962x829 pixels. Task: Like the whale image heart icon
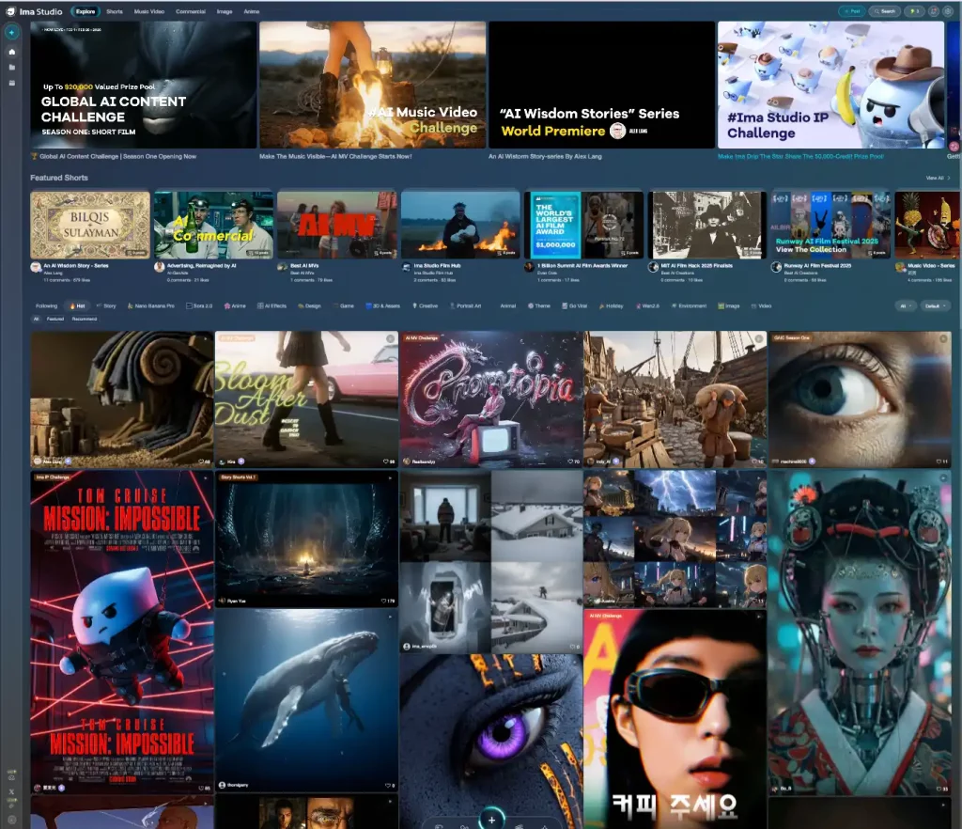point(390,785)
